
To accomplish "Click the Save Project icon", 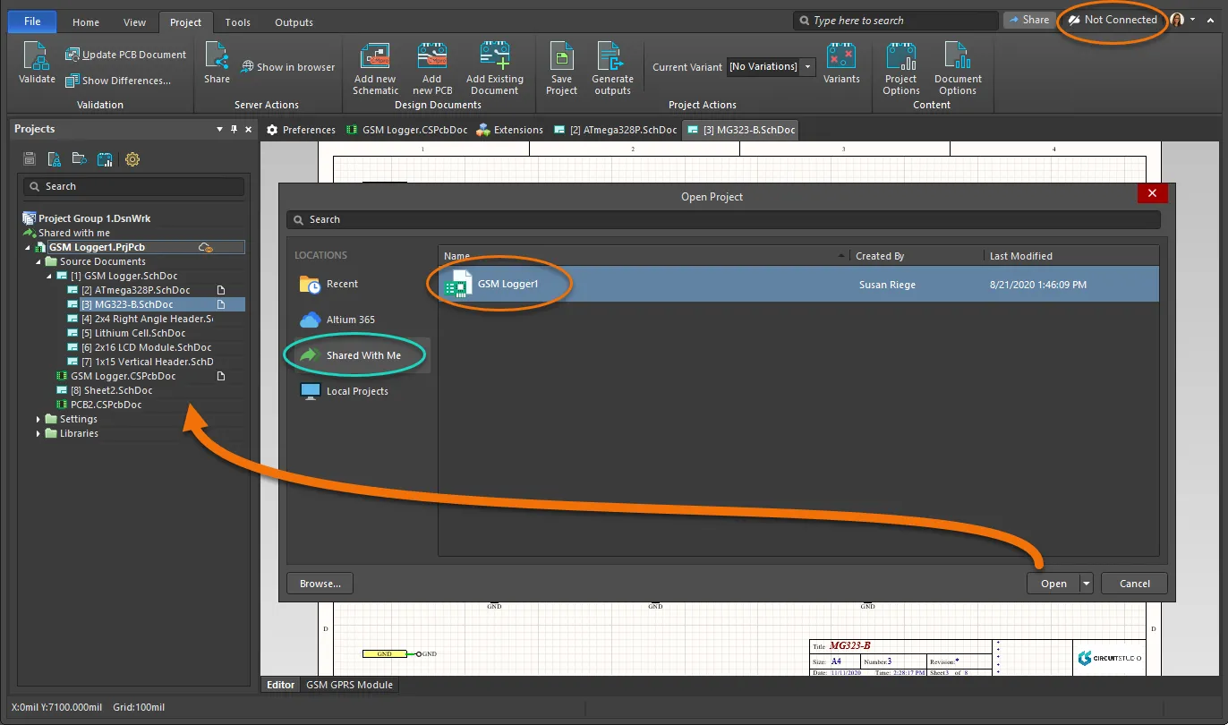I will [x=561, y=55].
